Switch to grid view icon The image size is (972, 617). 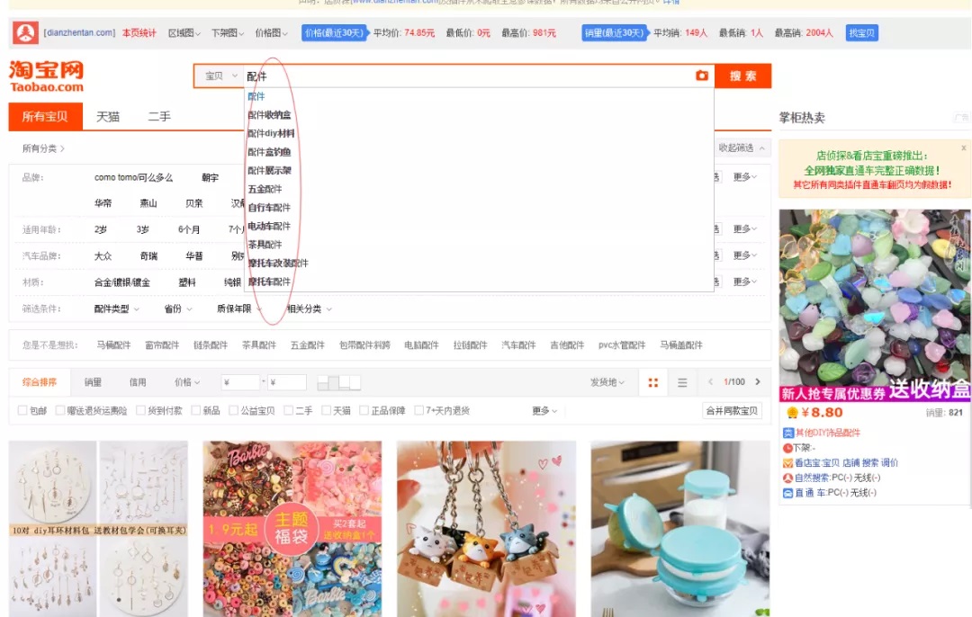click(x=653, y=382)
